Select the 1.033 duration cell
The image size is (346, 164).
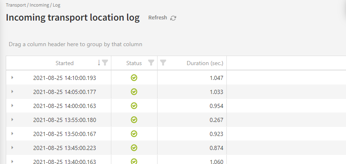pyautogui.click(x=192, y=92)
